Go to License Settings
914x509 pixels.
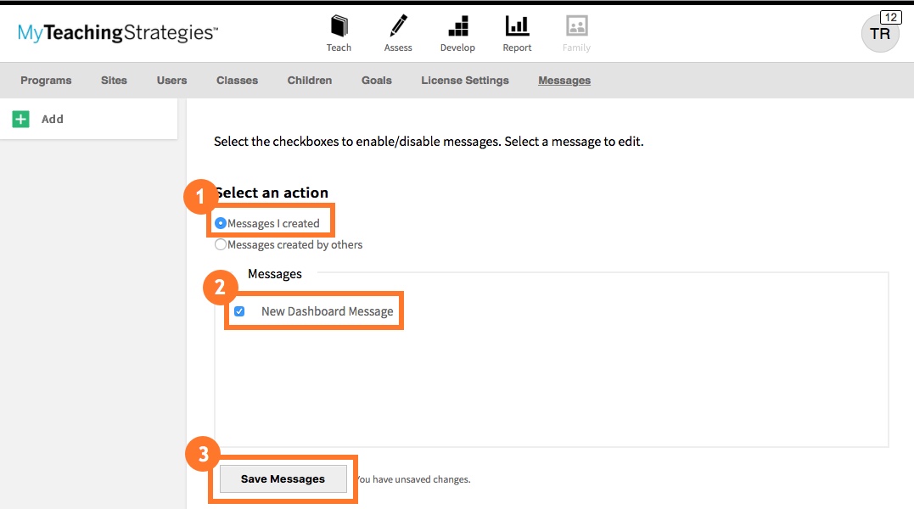tap(465, 80)
